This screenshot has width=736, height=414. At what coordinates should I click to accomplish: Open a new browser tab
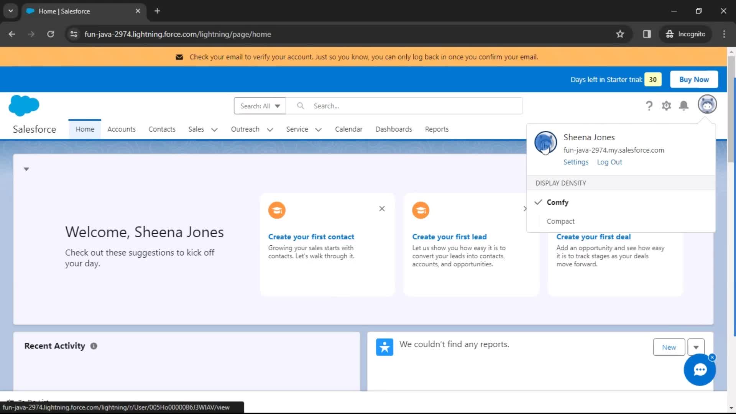pyautogui.click(x=157, y=11)
